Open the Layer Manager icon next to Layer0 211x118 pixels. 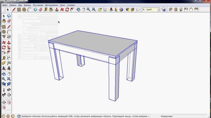[x=164, y=10]
